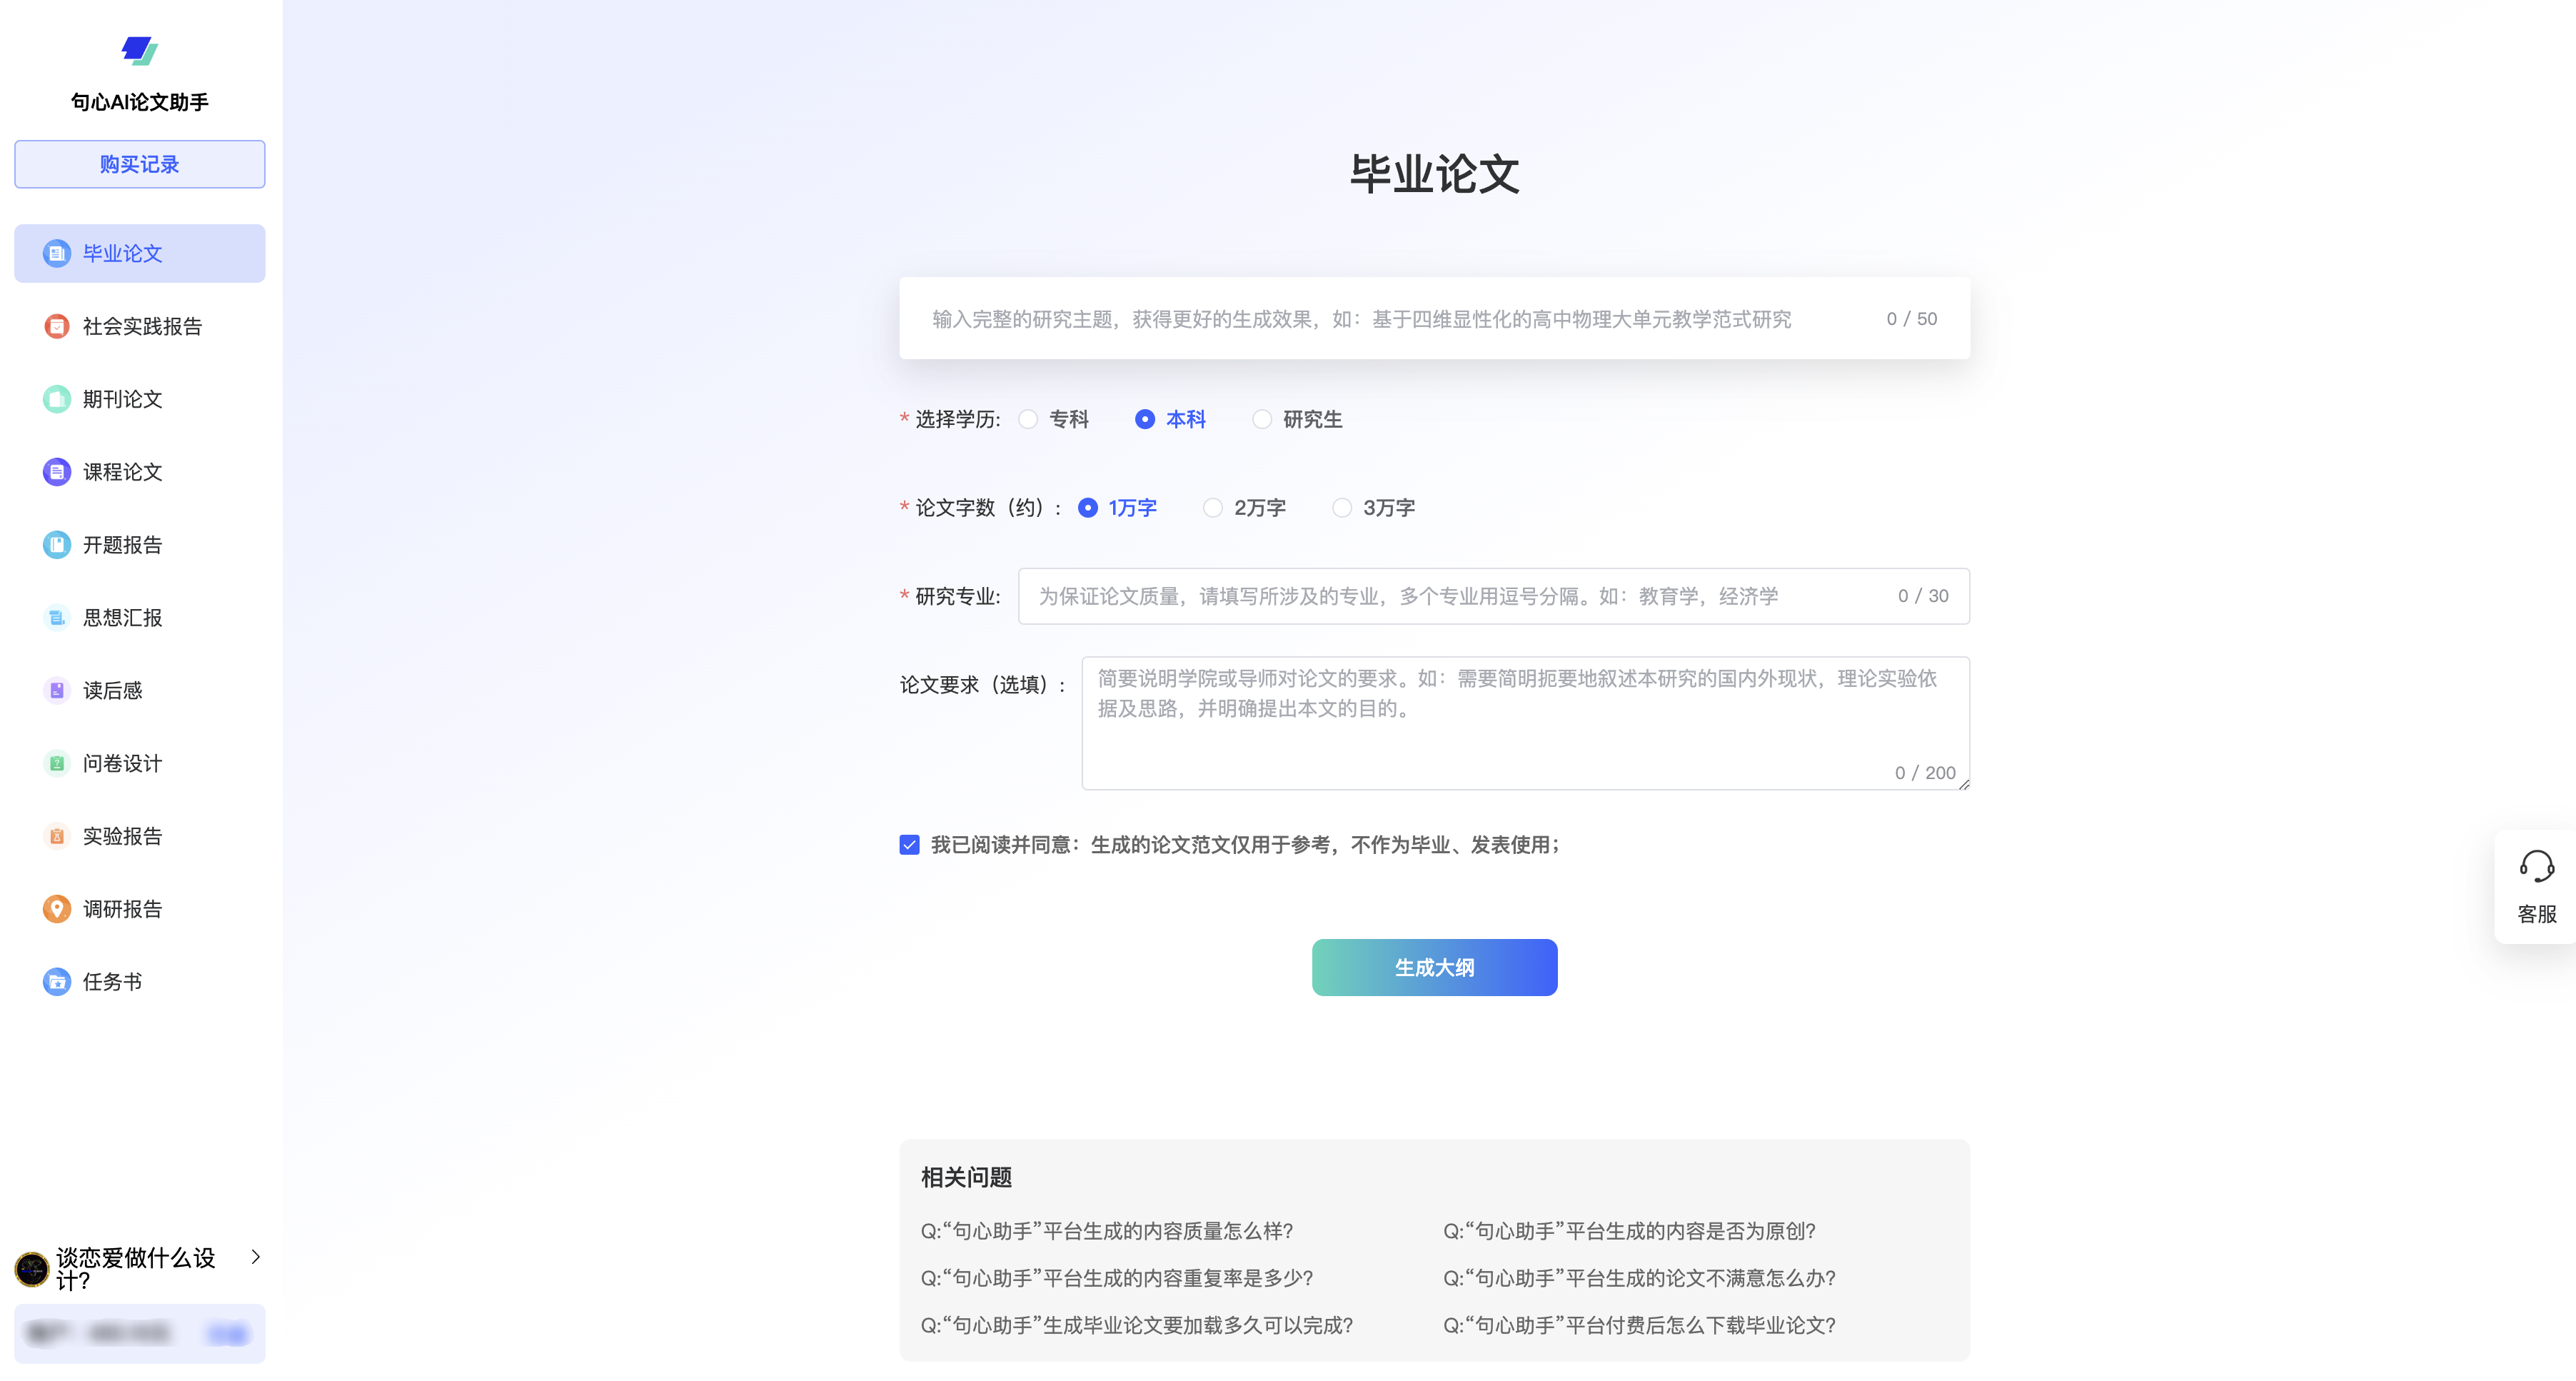
Task: Click the 问卷设计 sidebar icon
Action: point(57,763)
